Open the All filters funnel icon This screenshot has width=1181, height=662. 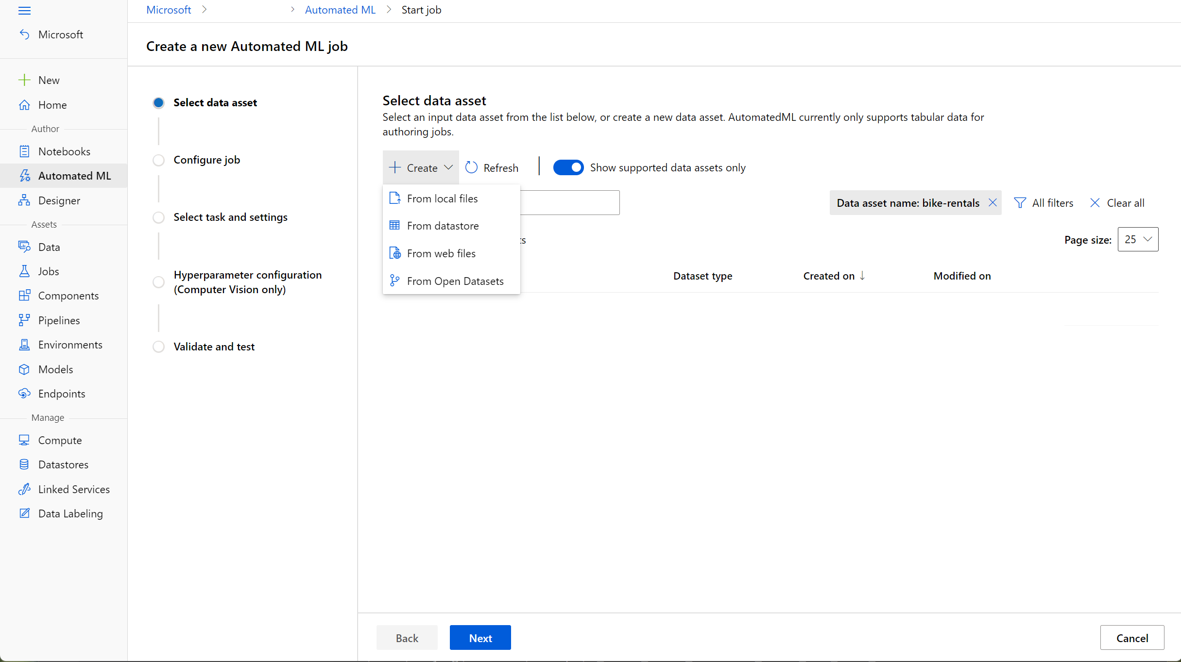[x=1020, y=203]
